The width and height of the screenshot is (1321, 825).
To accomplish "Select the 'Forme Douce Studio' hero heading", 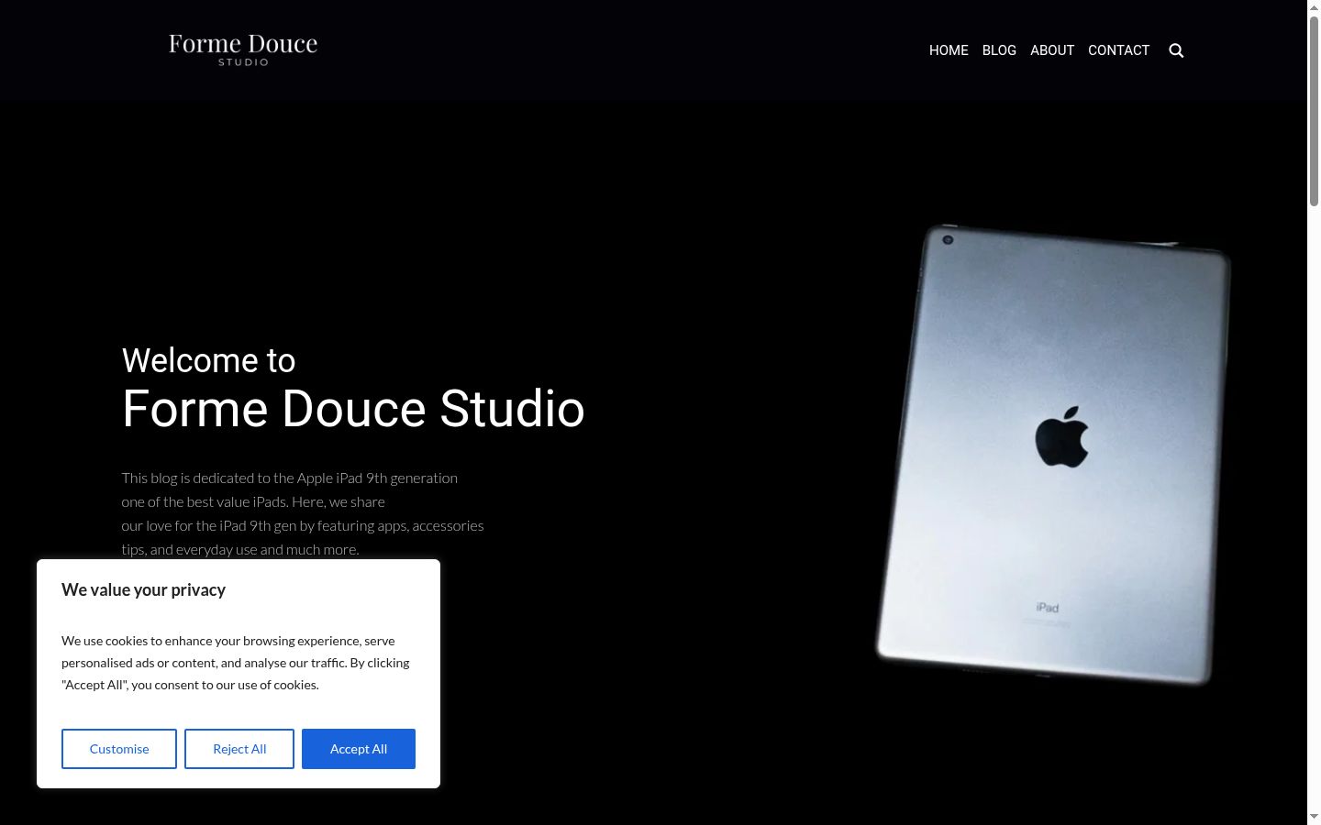I will pyautogui.click(x=353, y=409).
